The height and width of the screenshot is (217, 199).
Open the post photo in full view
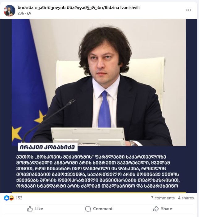tap(99, 106)
